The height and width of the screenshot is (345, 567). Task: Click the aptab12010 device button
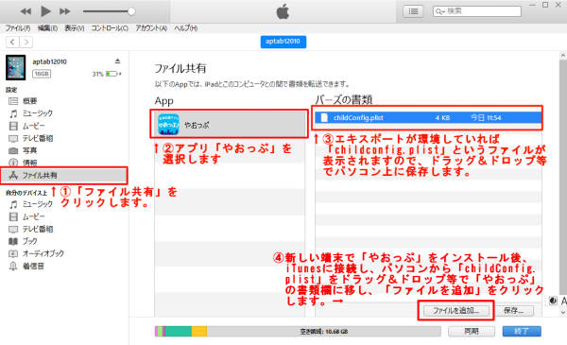click(x=283, y=42)
